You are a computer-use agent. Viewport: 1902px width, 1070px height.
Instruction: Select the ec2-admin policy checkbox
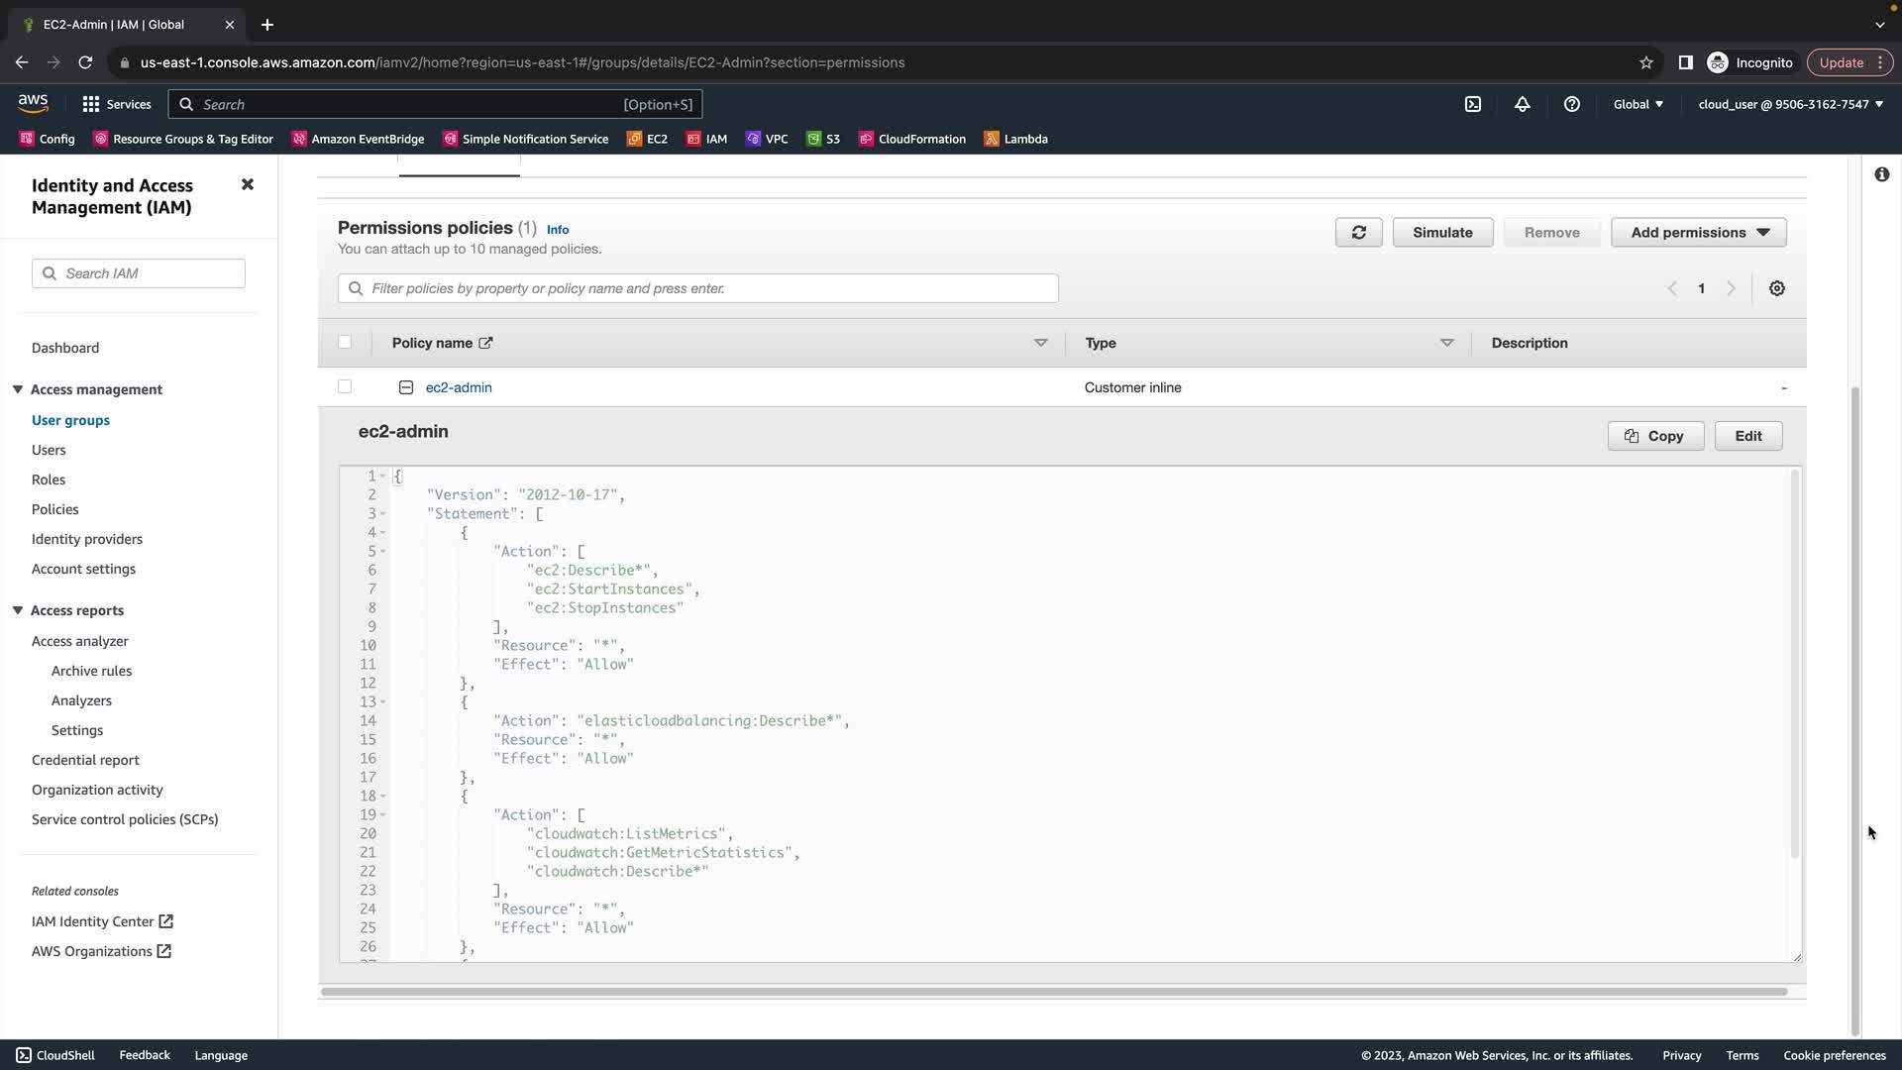coord(345,386)
